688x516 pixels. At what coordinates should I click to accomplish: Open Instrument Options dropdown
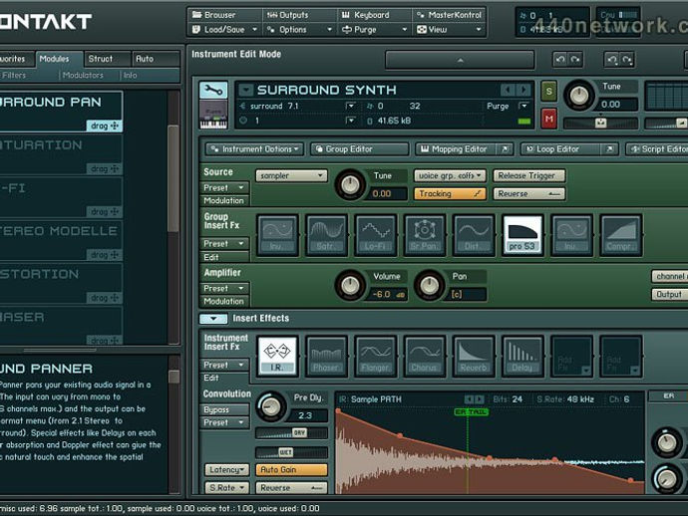point(255,149)
